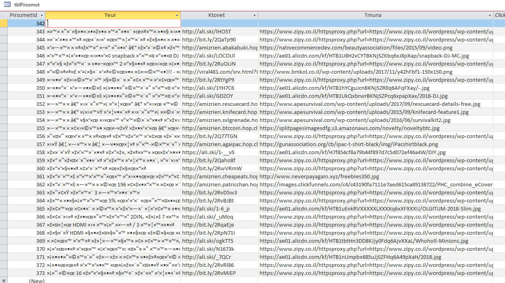Image resolution: width=505 pixels, height=283 pixels.
Task: Click the Ktovet cell http://bit.ly/2RqaEje
Action: tap(220, 225)
